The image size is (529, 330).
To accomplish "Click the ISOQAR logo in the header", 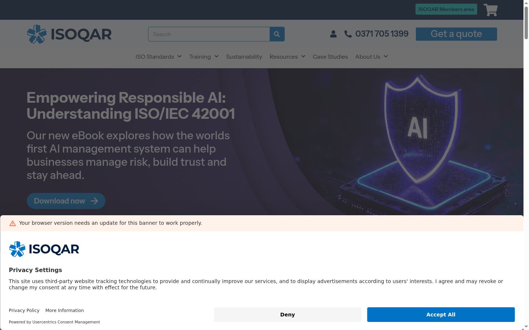I will (x=69, y=34).
